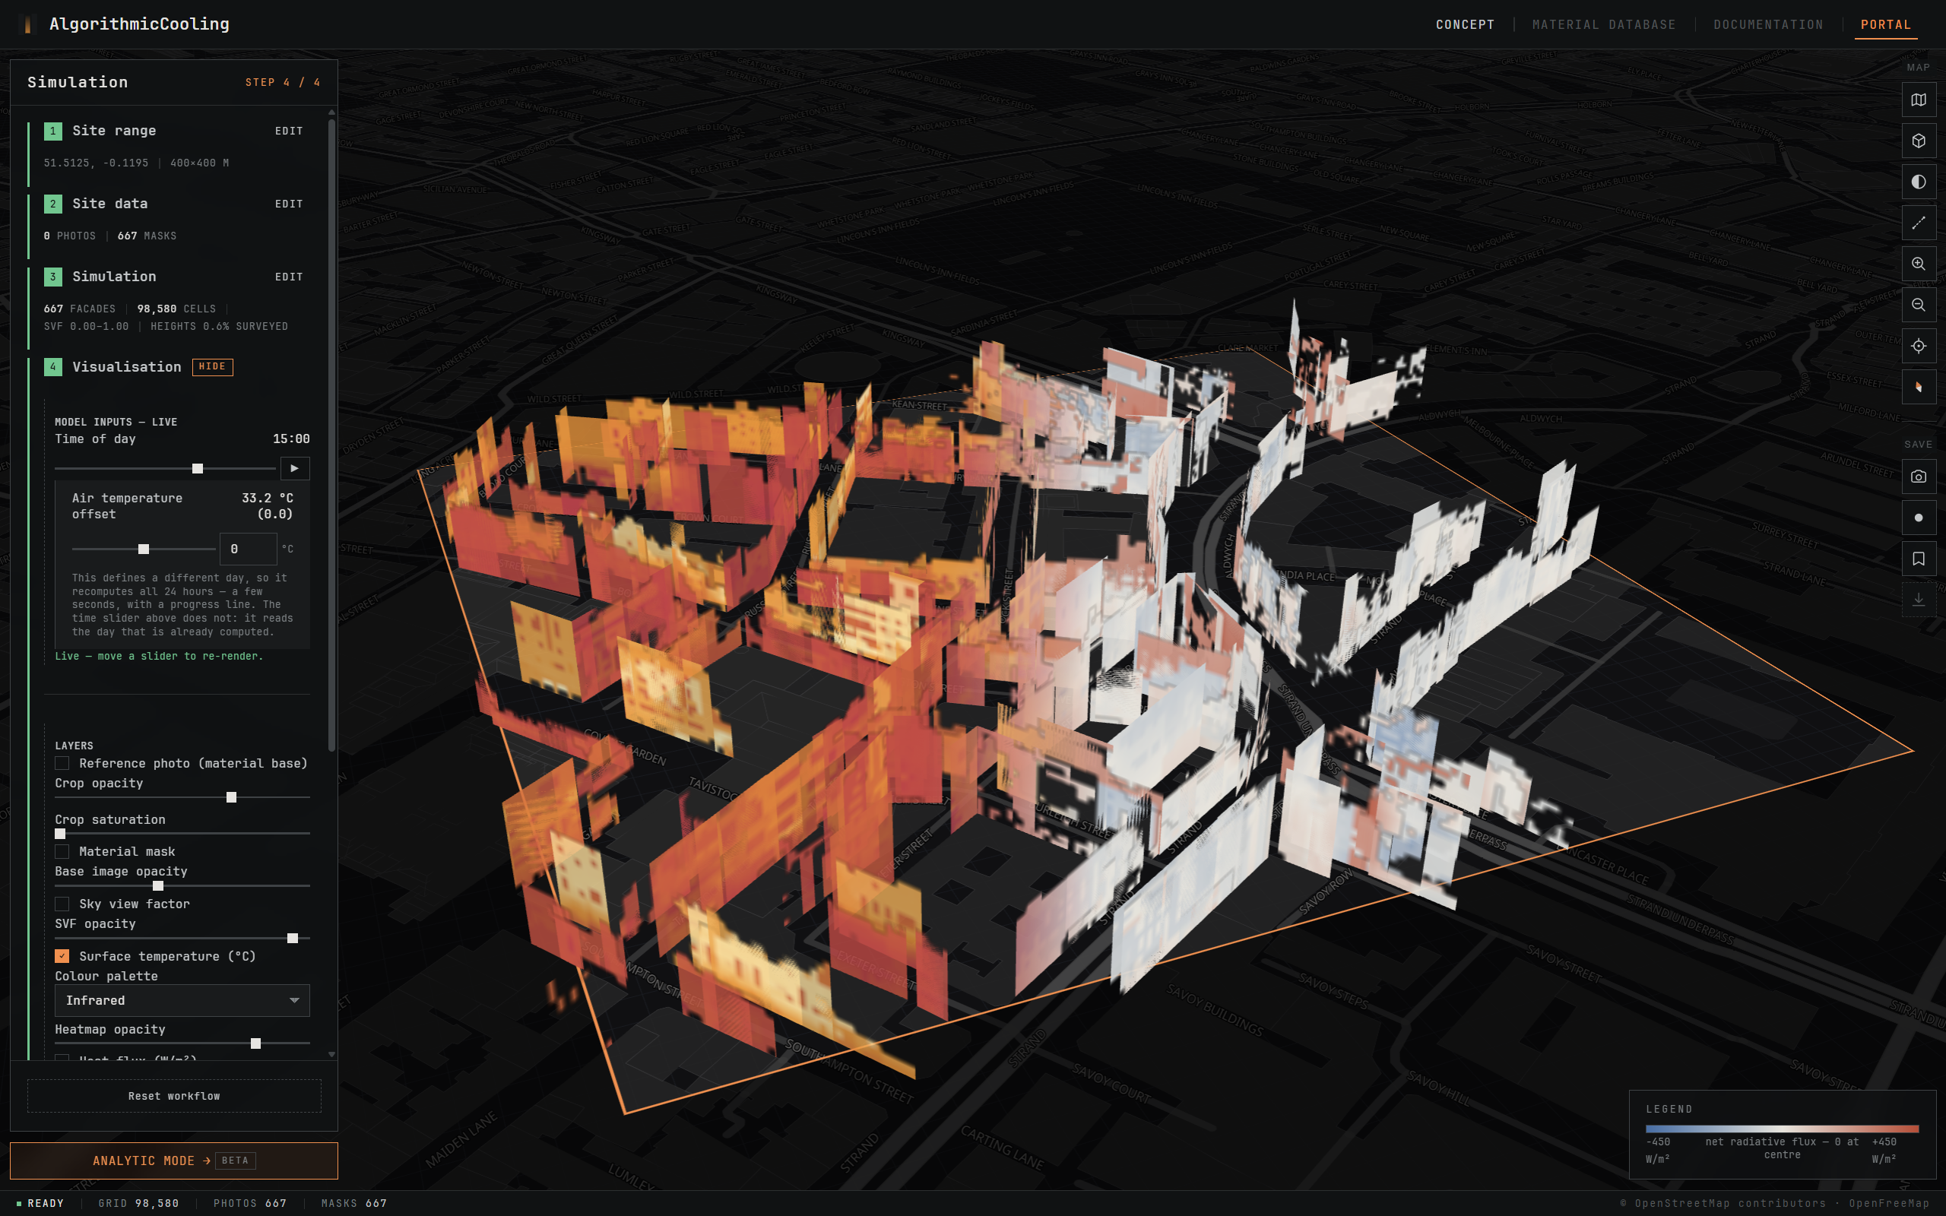The height and width of the screenshot is (1216, 1946).
Task: Select the measure line tool
Action: (1918, 223)
